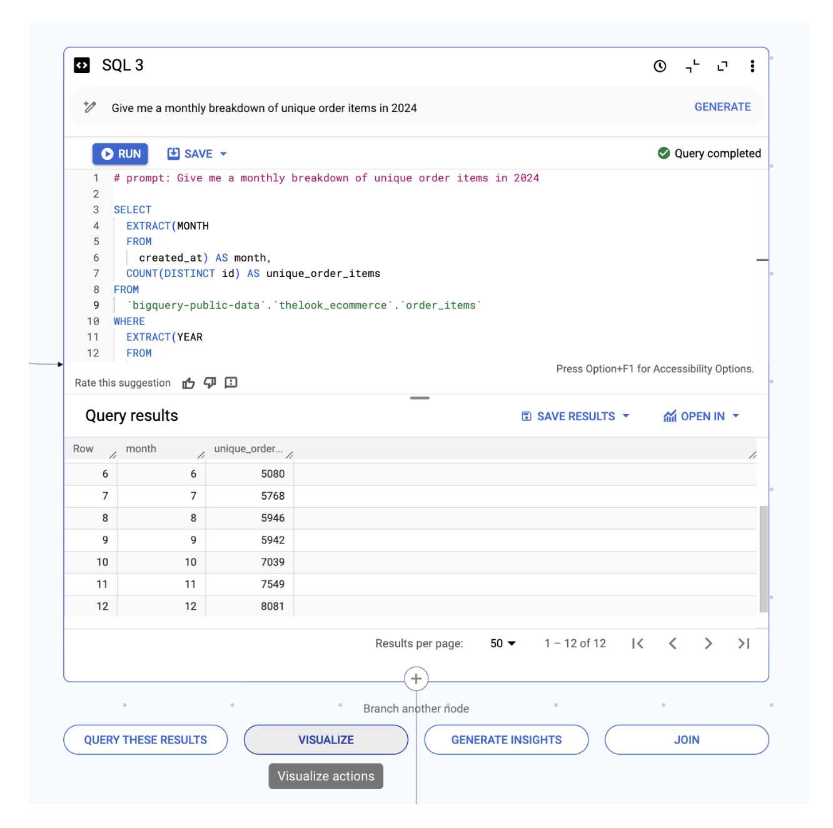Go to the first results page

pyautogui.click(x=637, y=644)
